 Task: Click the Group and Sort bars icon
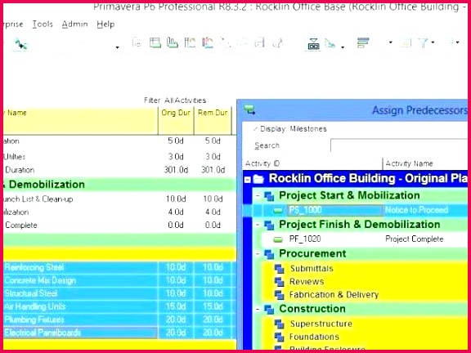[x=363, y=42]
